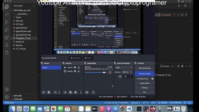The image size is (199, 112).
Task: Add a new source in OBS Sources panel
Action: tap(65, 92)
